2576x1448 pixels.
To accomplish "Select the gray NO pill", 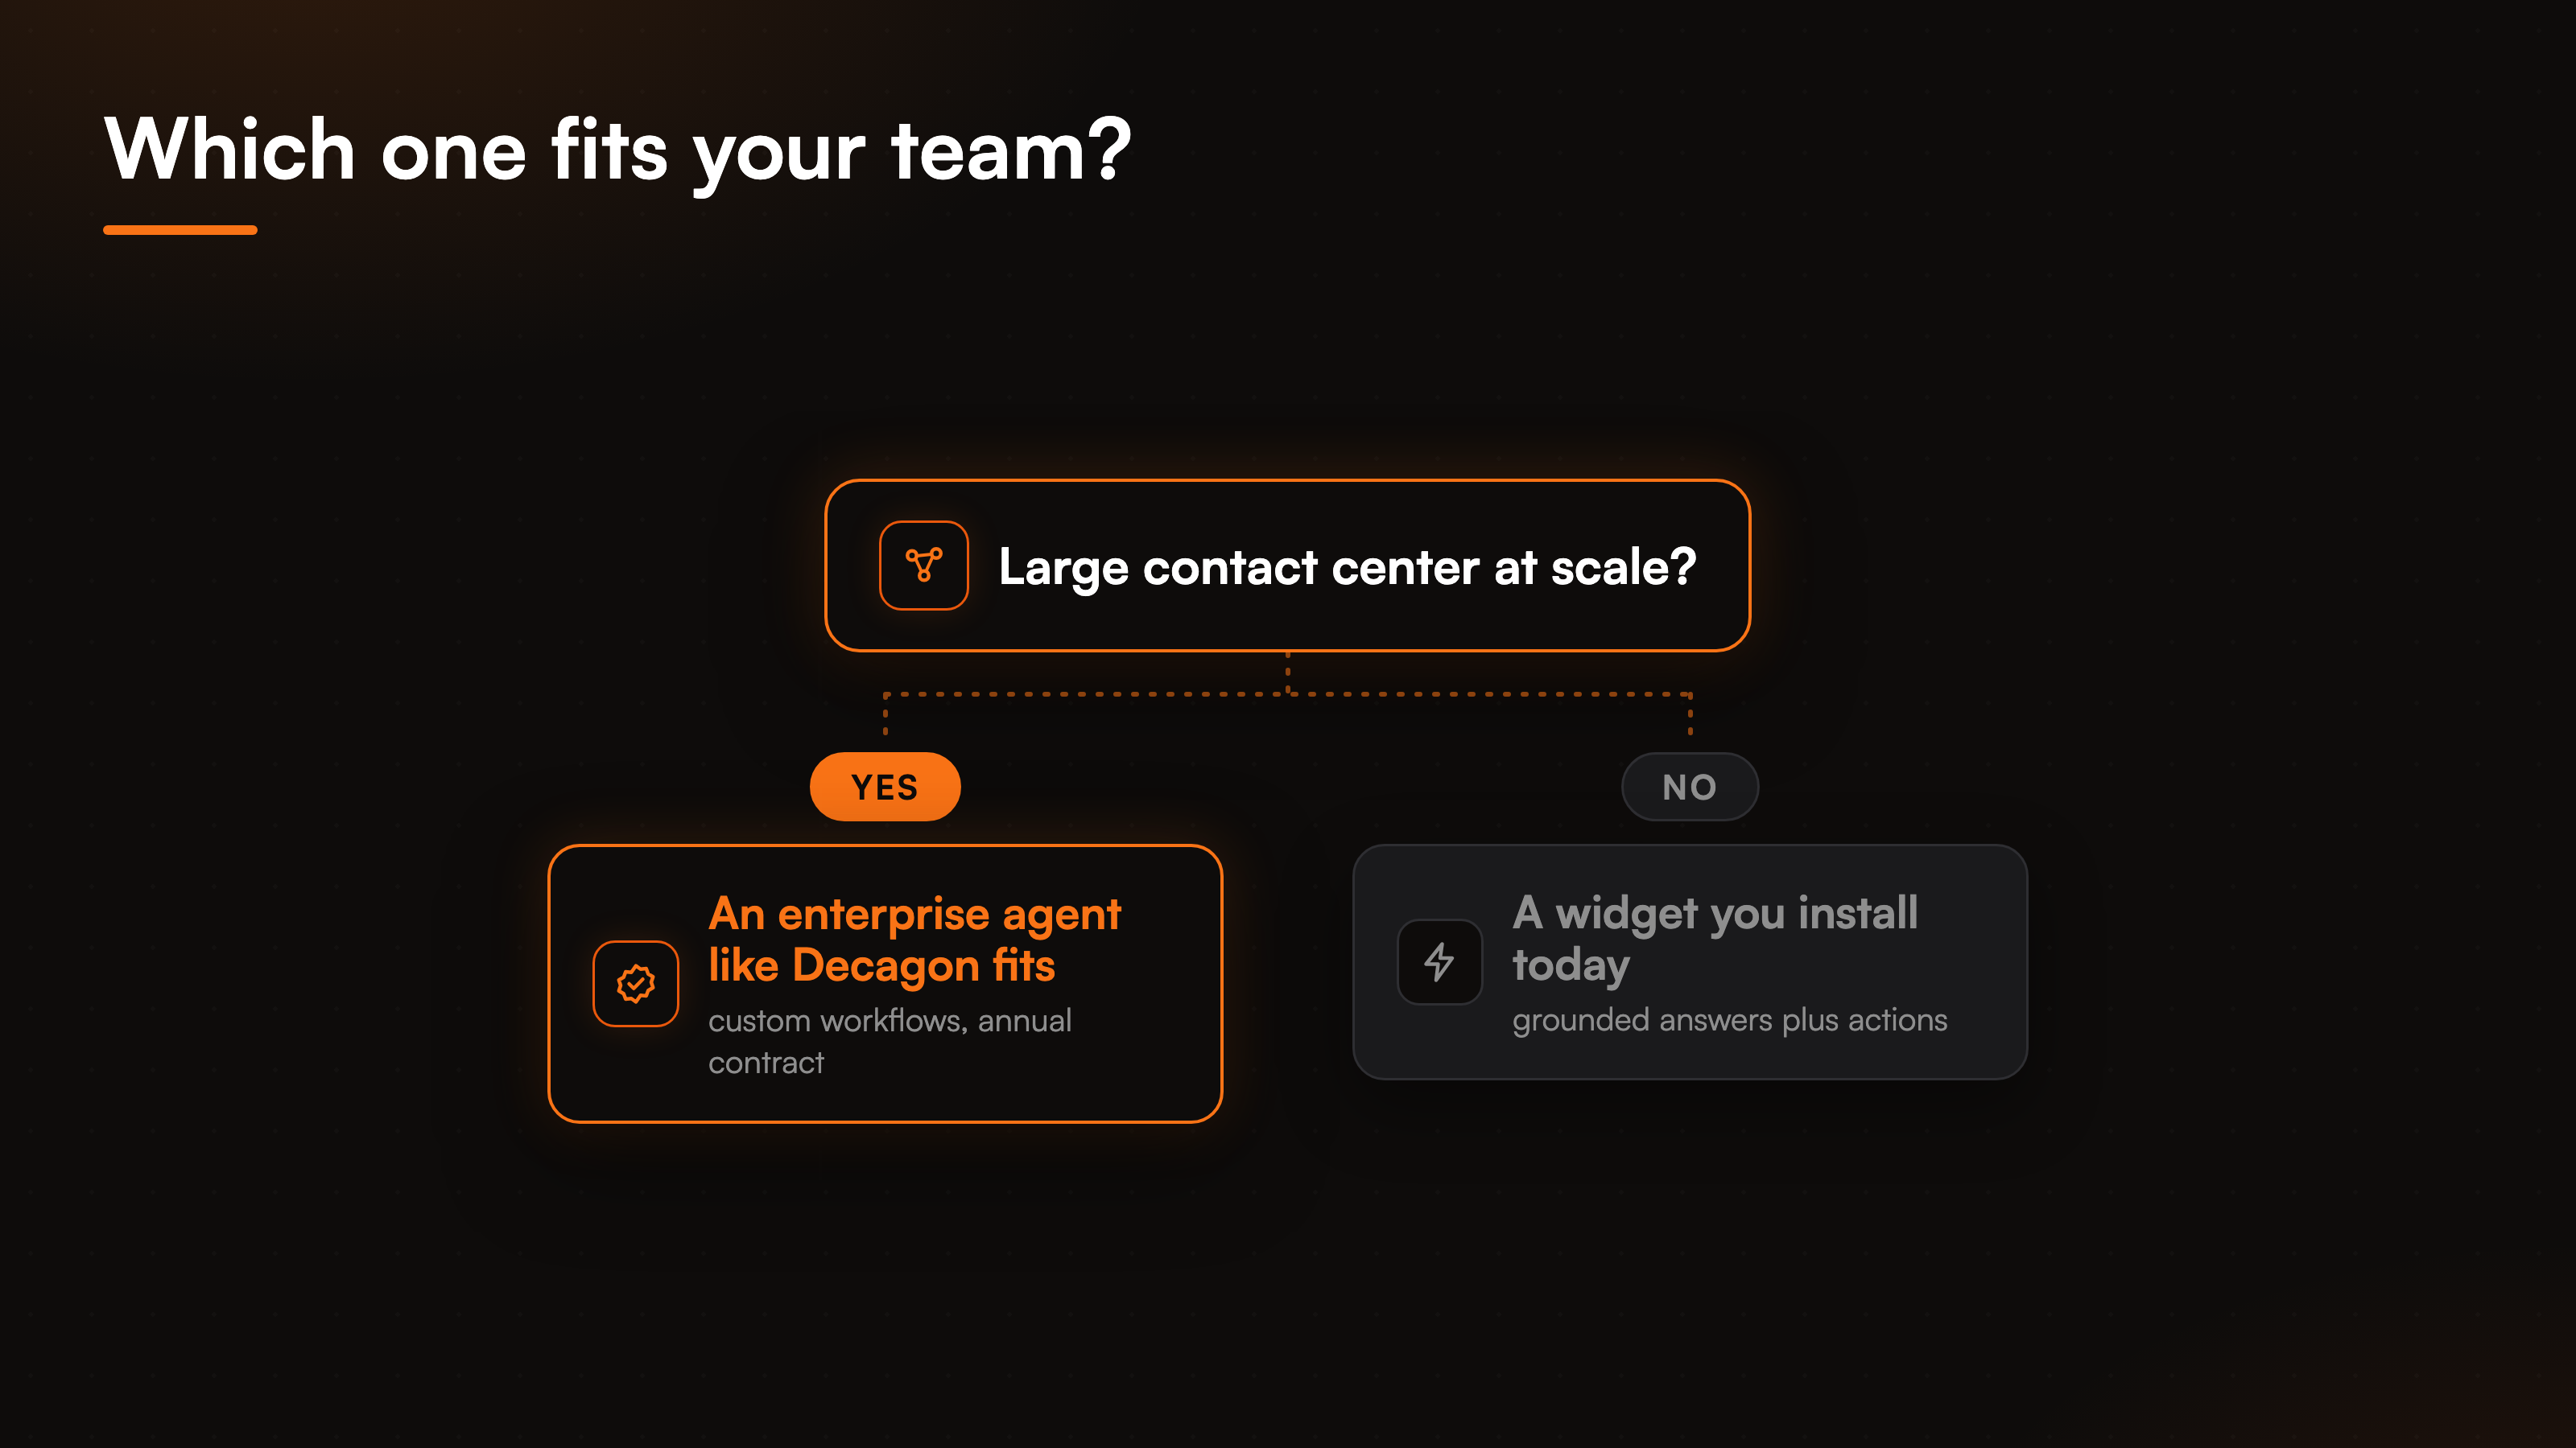I will (x=1690, y=788).
